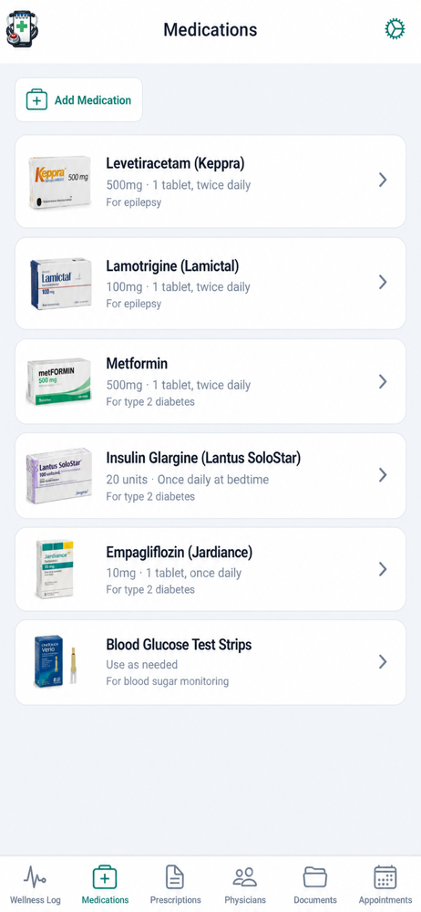Open the Wellness Log heartbeat icon
The width and height of the screenshot is (421, 912).
(35, 876)
